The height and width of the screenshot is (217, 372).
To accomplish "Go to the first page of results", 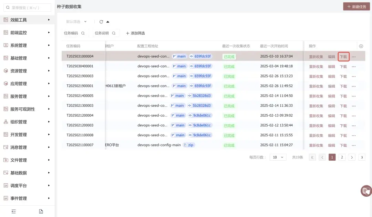I will pos(312,157).
